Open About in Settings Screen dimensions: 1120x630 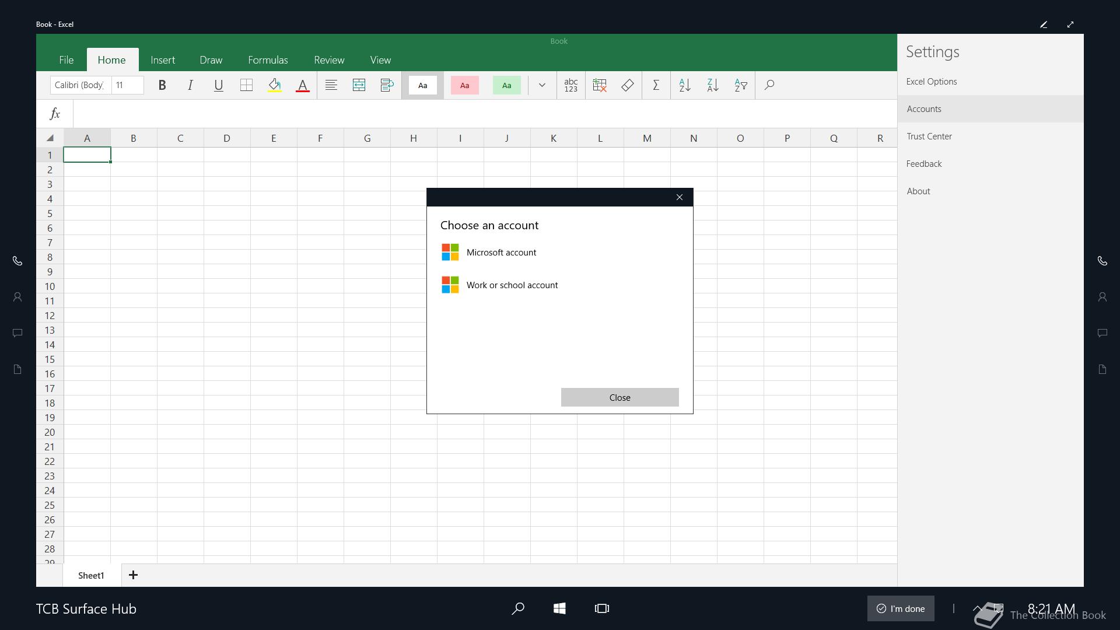tap(991, 191)
